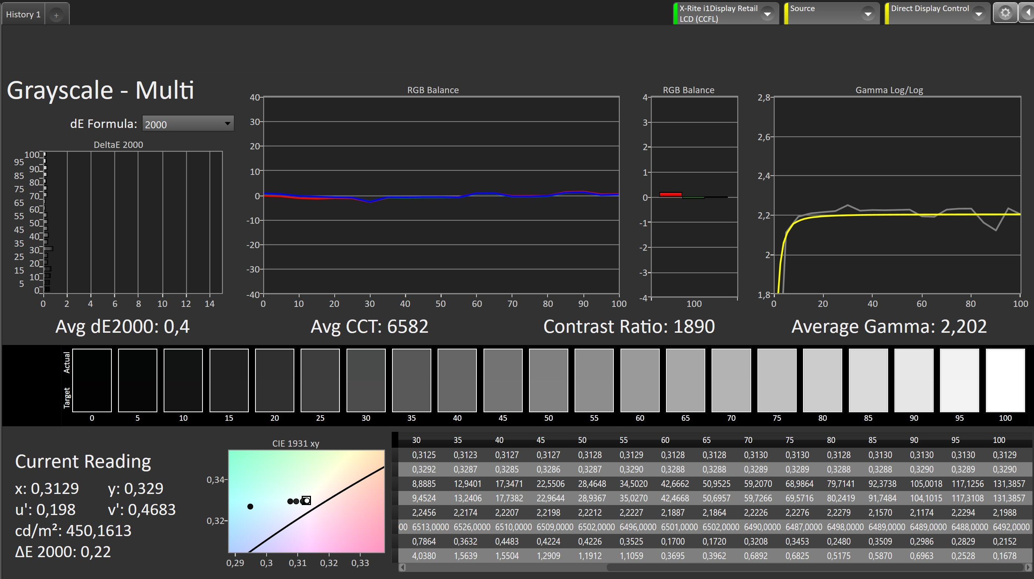Screen dimensions: 1034x579
Task: Select the 0 percent black swatch
Action: point(92,380)
